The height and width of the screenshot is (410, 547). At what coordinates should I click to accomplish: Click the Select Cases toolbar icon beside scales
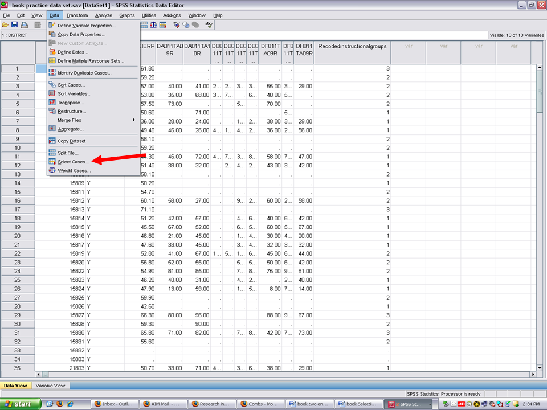[162, 25]
